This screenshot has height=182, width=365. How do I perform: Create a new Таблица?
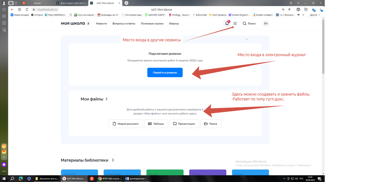coord(156,124)
